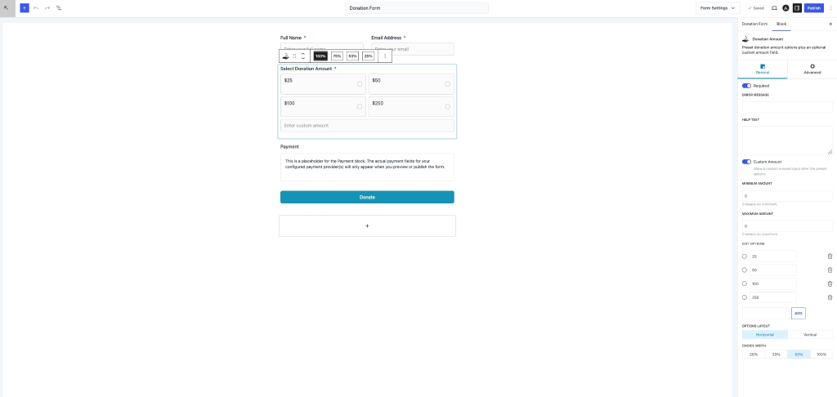Click the Payment placeholder block

point(367,167)
